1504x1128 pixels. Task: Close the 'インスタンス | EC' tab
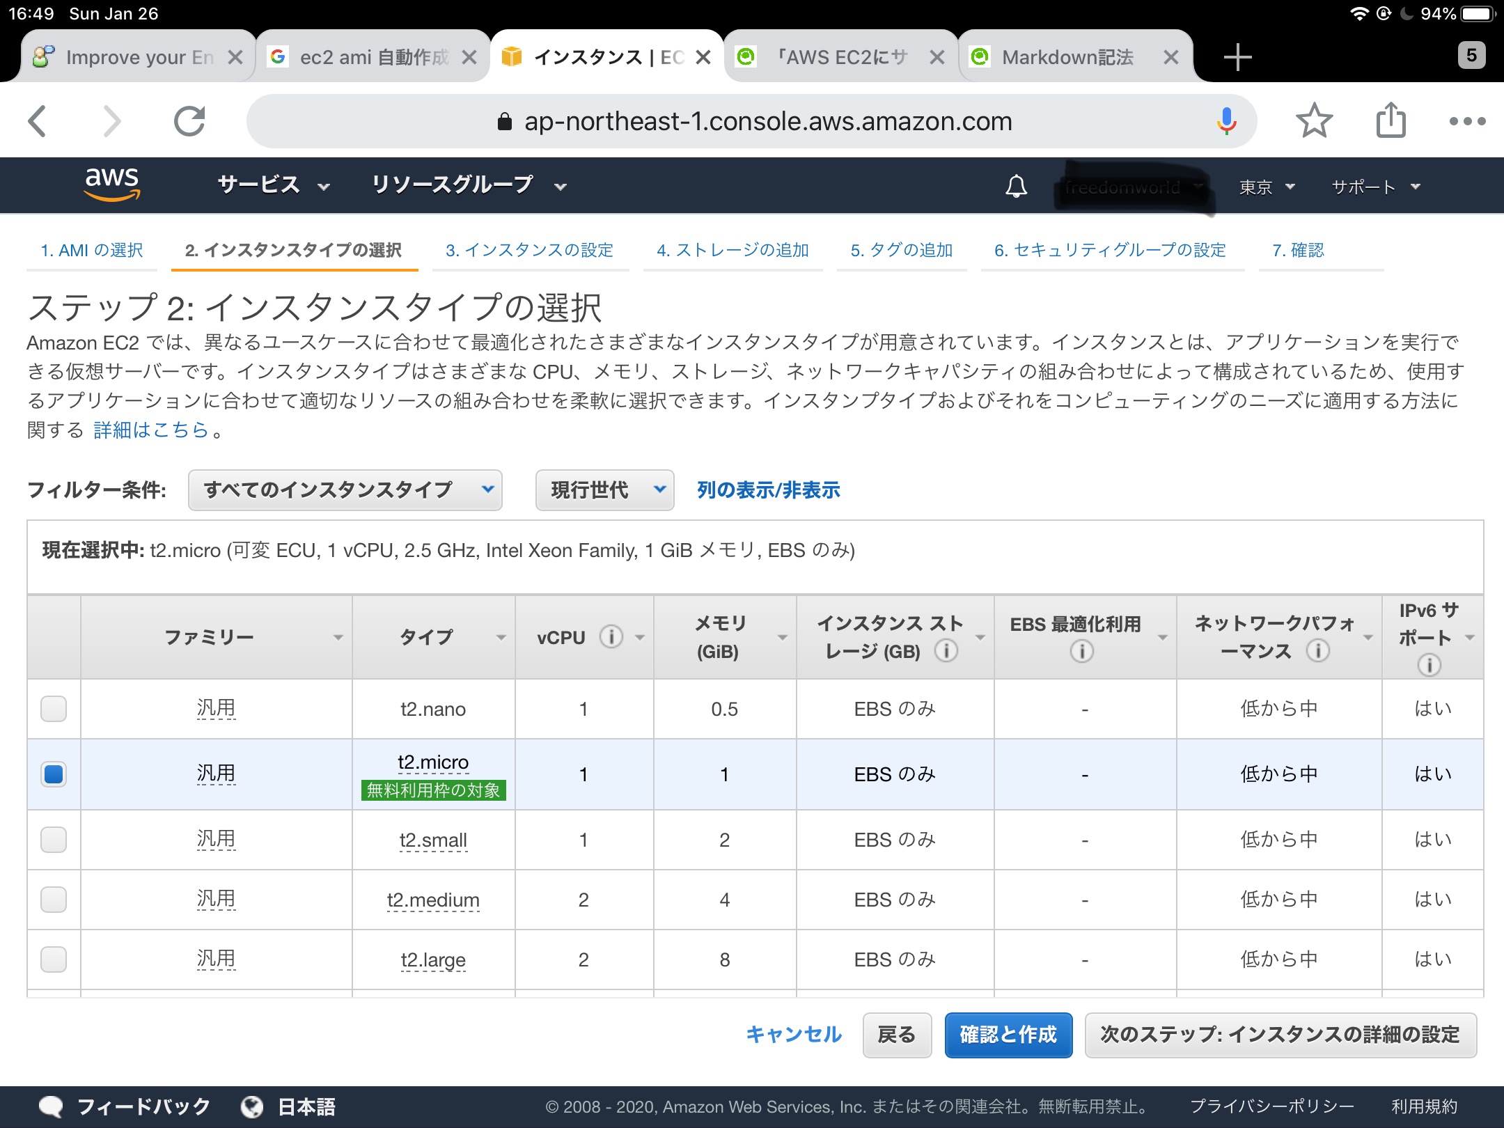(703, 57)
